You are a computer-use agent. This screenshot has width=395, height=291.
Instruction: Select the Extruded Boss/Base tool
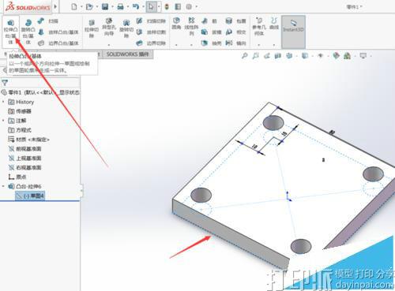tap(10, 32)
